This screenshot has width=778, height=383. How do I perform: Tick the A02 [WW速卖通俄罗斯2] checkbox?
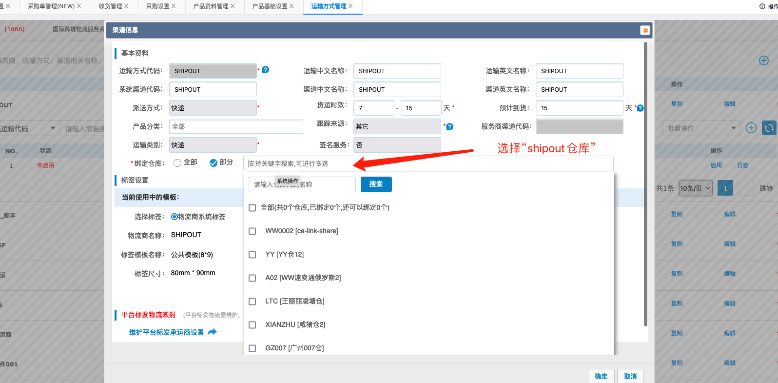[253, 278]
